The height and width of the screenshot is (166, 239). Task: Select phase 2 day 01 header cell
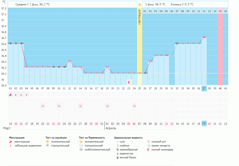tap(145, 11)
